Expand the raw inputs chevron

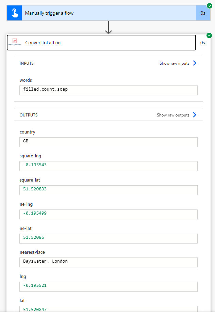coord(195,63)
